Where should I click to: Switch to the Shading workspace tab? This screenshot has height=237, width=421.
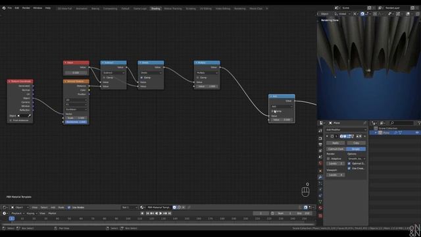[155, 9]
